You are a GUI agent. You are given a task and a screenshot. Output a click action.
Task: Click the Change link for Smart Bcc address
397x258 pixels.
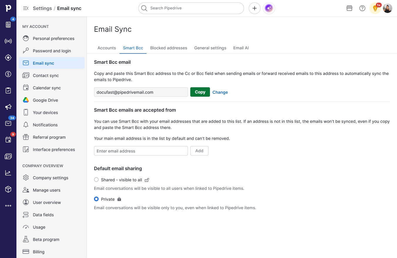click(x=220, y=92)
